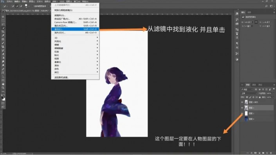Image resolution: width=276 pixels, height=155 pixels.
Task: Select the Pen tool
Action: pos(3,69)
